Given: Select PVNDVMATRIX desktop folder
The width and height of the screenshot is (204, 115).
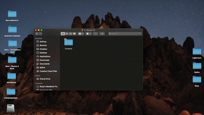Looking at the screenshot, I should tap(11, 92).
